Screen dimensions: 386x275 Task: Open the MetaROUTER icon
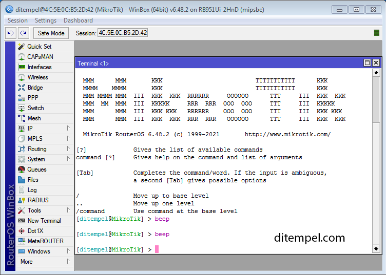tap(22, 241)
